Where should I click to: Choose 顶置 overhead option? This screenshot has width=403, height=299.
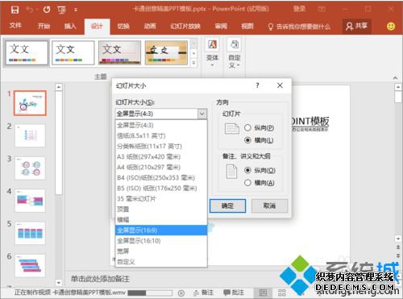161,210
